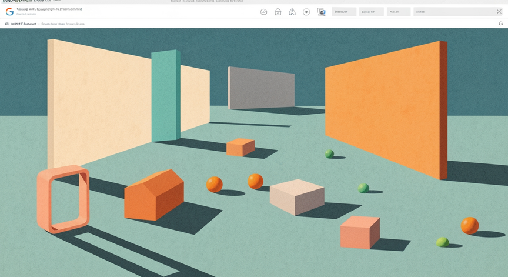The image size is (508, 277).
Task: Open the bell-shaped toolbar icon
Action: pyautogui.click(x=292, y=12)
